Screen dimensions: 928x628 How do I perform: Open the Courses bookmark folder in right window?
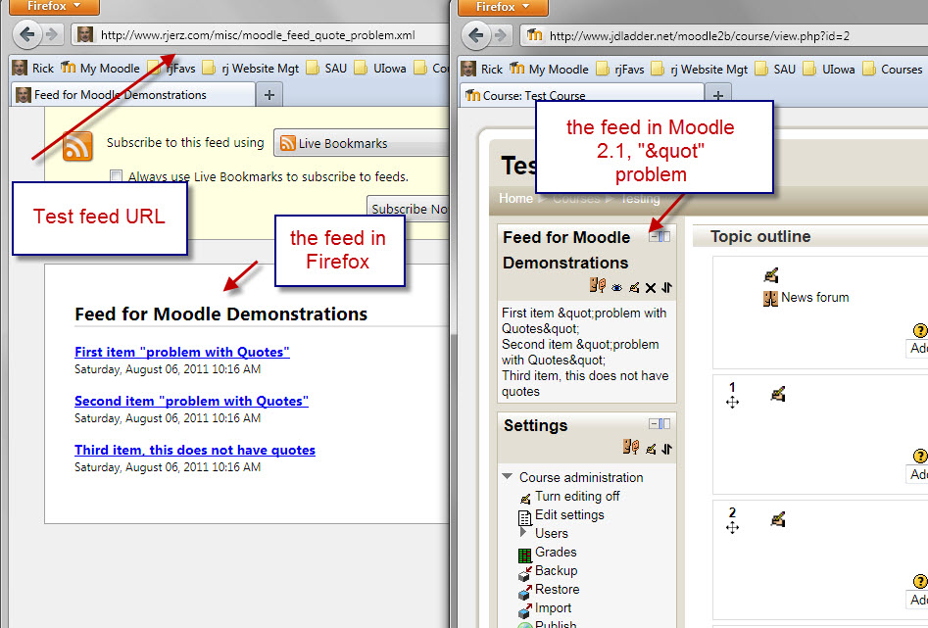(x=893, y=70)
